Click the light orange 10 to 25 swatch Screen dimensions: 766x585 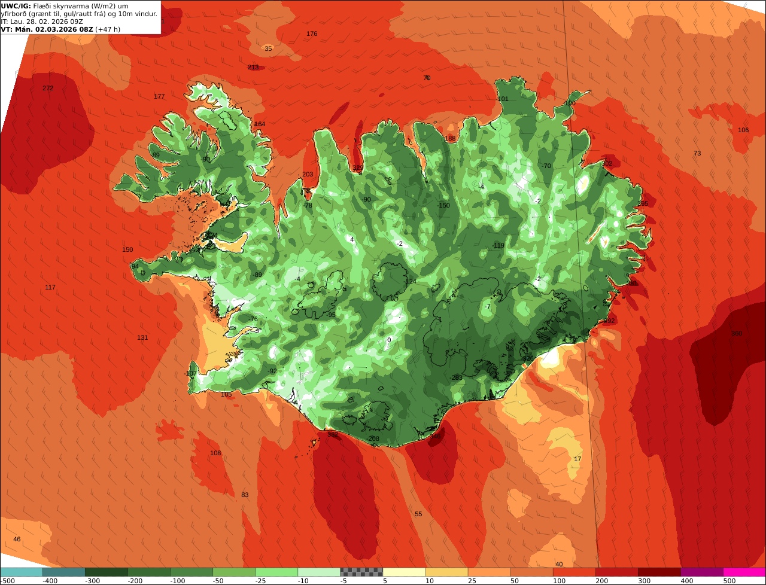pyautogui.click(x=446, y=572)
